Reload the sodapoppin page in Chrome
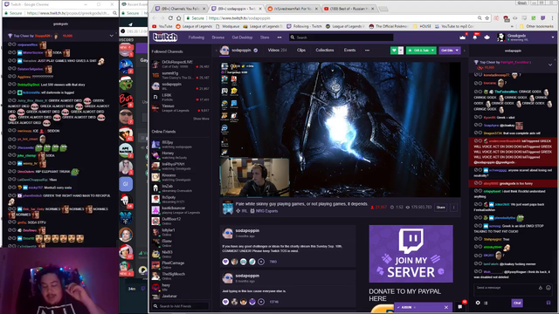The image size is (559, 314). (170, 17)
